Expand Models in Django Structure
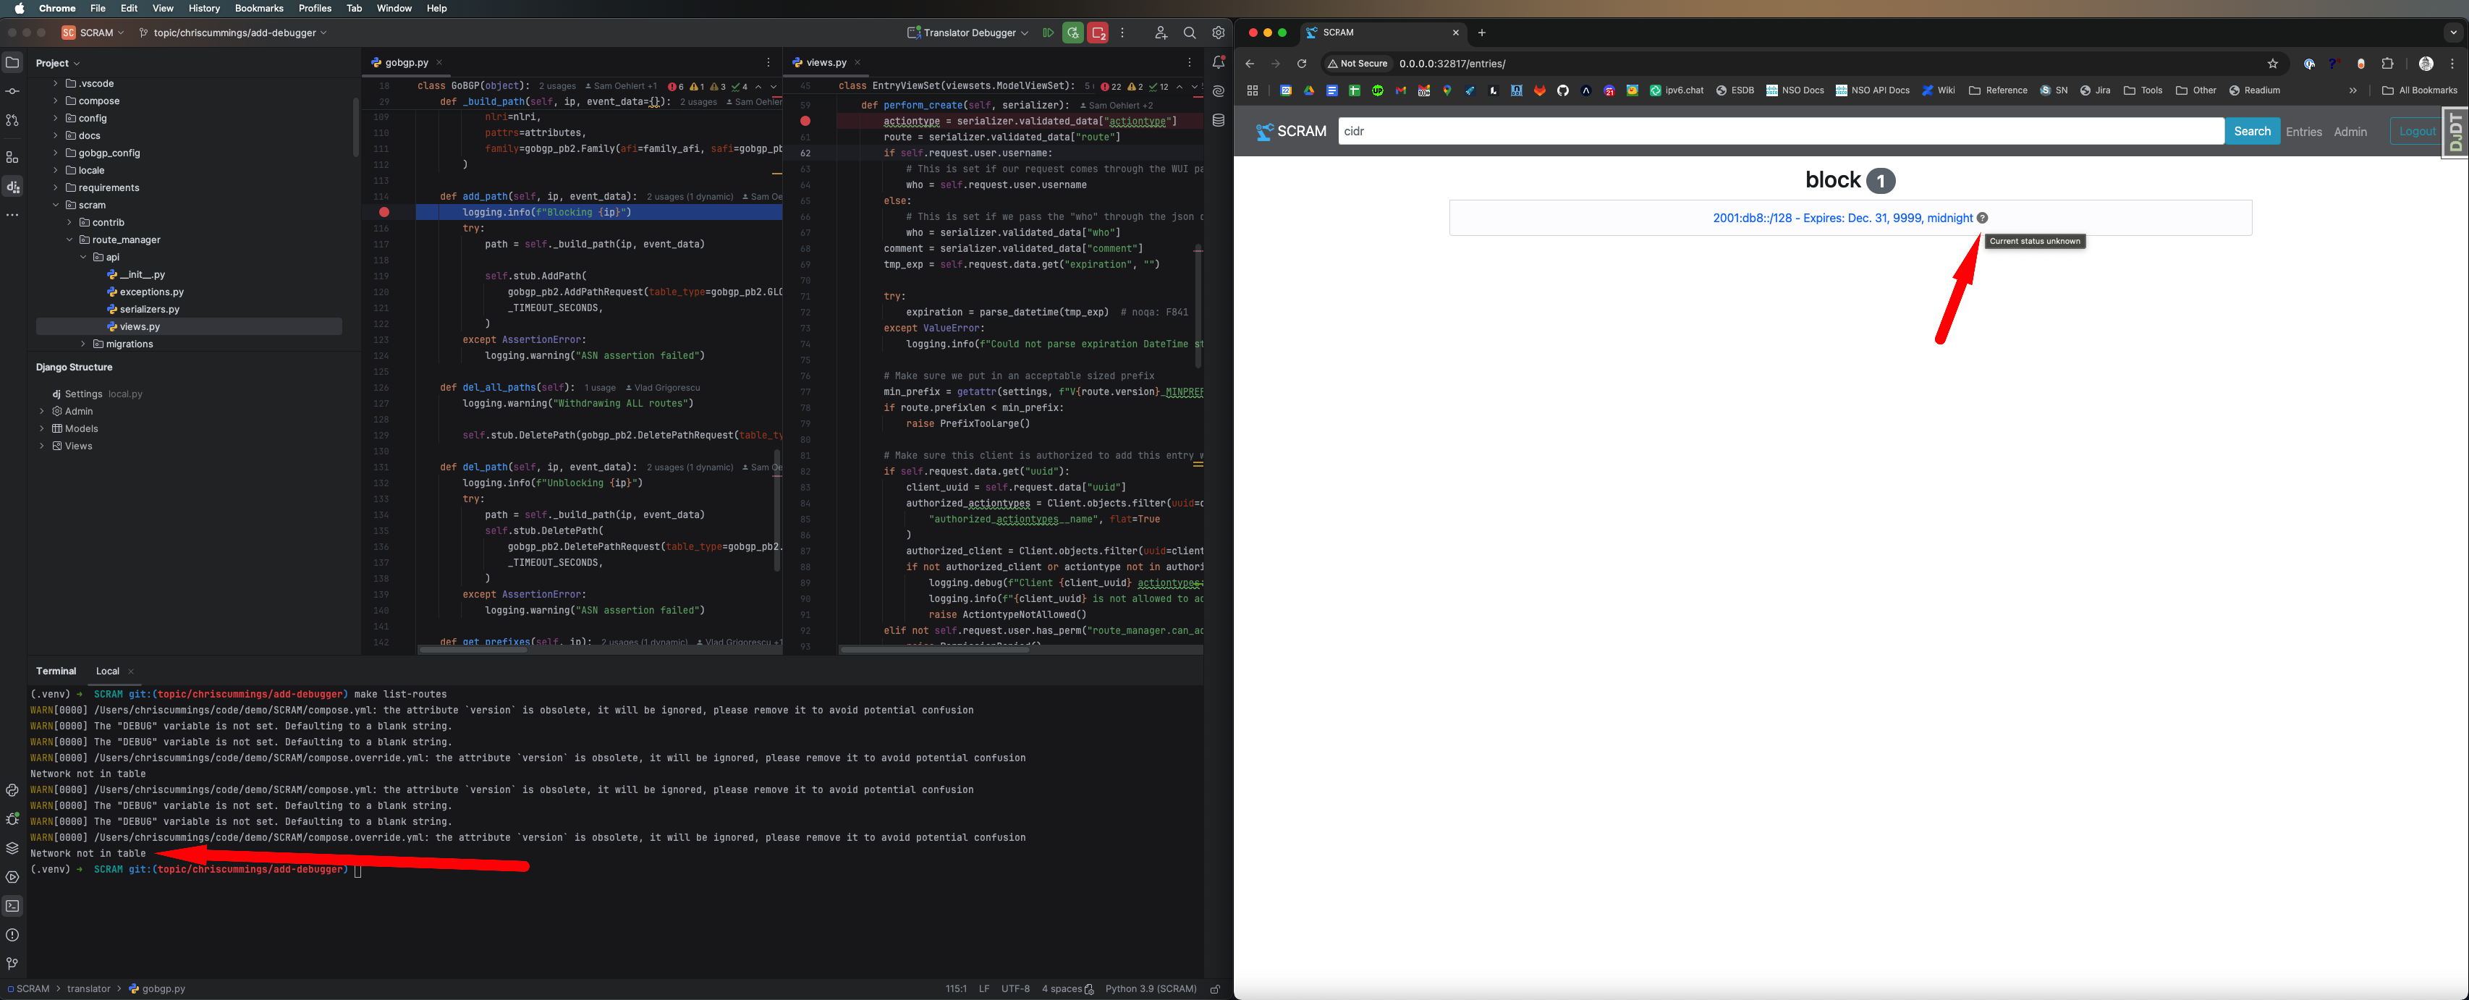This screenshot has width=2469, height=1000. click(x=42, y=428)
